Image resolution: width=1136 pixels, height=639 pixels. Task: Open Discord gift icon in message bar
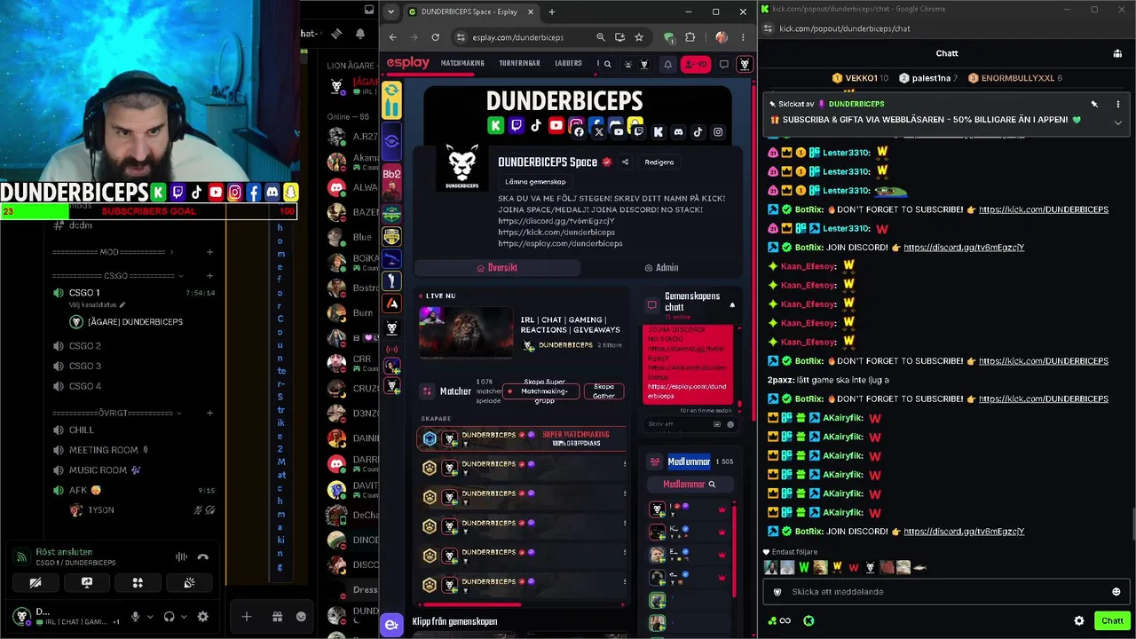(277, 617)
